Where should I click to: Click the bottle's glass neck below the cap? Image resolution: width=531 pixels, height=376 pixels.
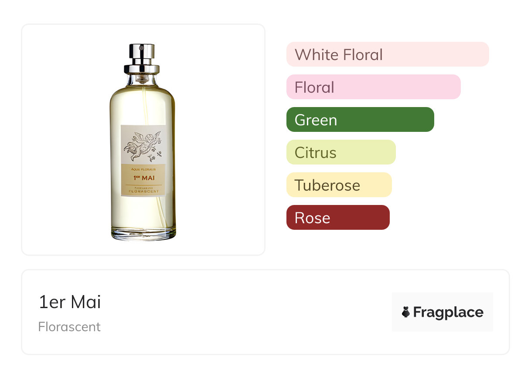click(142, 80)
